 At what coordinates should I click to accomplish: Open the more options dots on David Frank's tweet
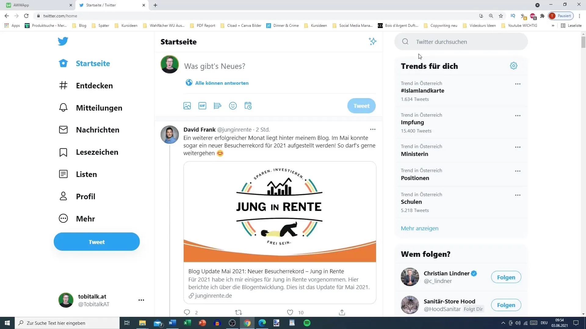coord(373,129)
